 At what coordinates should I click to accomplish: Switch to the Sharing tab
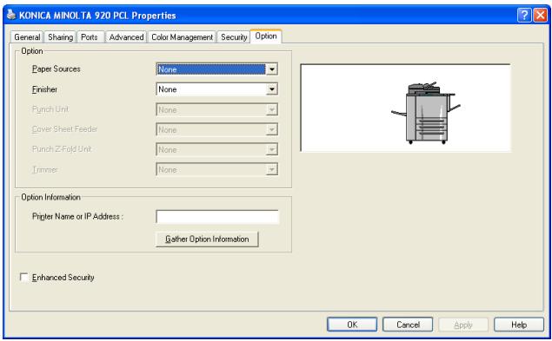click(x=61, y=37)
